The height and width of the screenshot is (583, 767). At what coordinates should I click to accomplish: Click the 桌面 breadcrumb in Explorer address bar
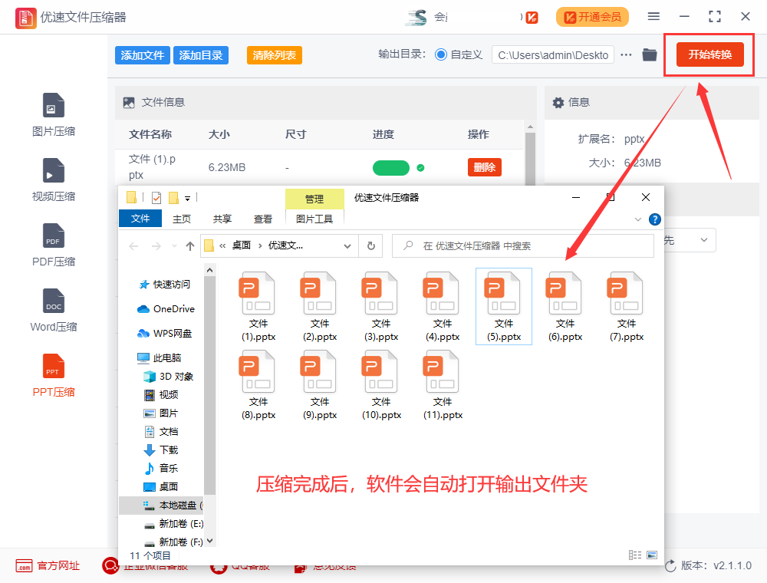click(x=241, y=245)
